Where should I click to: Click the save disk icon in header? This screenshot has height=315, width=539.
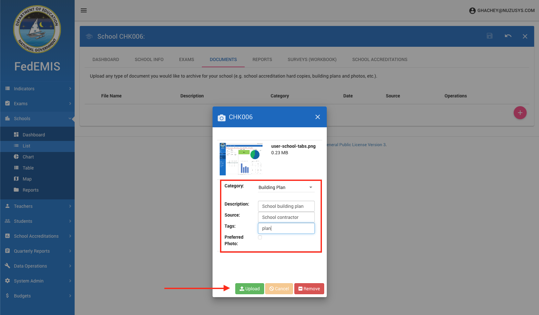[x=490, y=36]
